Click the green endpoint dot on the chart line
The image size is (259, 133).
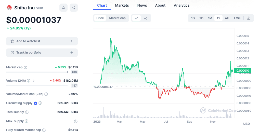tap(232, 71)
